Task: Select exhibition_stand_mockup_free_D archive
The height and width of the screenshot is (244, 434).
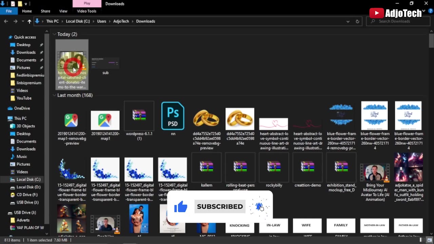Action: (341, 172)
